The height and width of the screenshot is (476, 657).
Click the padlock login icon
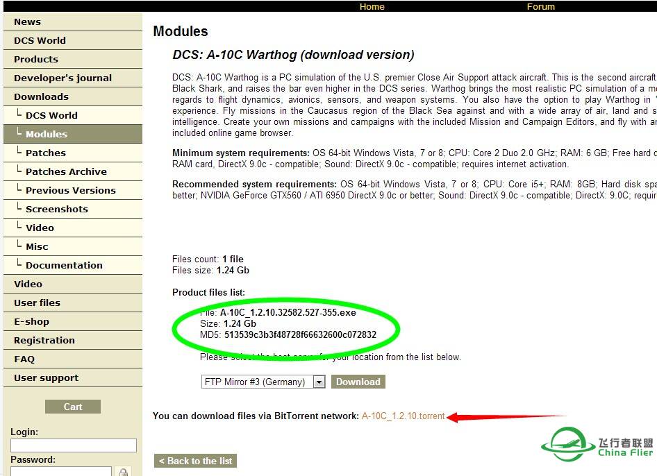pos(123,472)
